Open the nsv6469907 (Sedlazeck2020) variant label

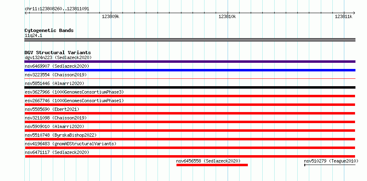point(57,66)
